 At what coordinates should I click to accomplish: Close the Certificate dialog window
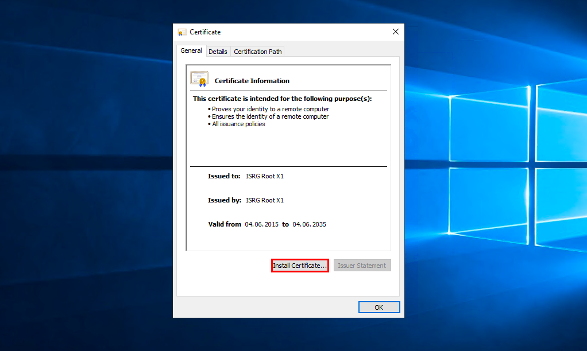(x=396, y=32)
